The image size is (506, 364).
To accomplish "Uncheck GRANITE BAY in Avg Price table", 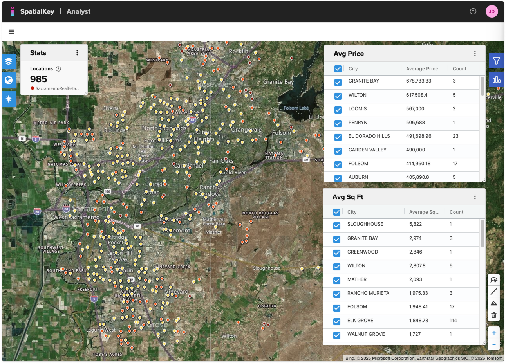I will (x=338, y=83).
